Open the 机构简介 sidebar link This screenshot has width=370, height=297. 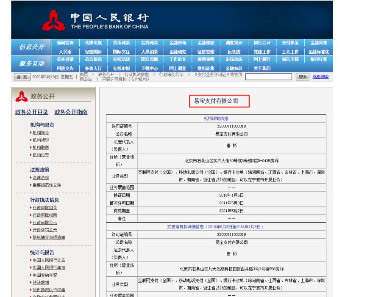pos(41,132)
